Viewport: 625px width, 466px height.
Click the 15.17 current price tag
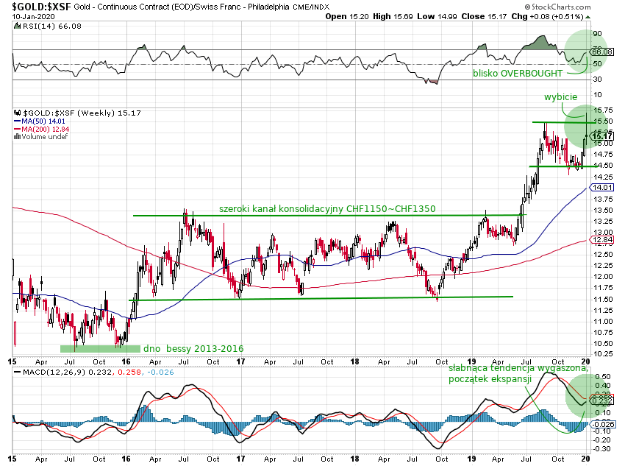pos(601,136)
